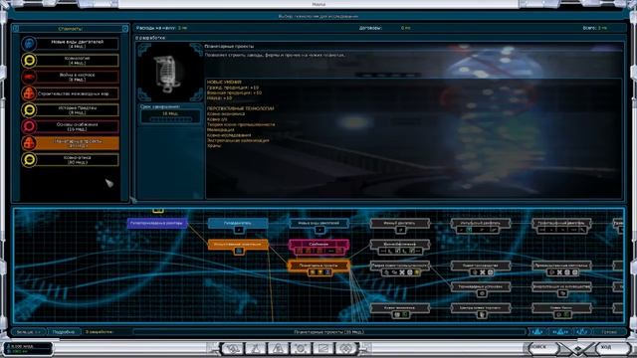
Task: Select Центры ксено торговли node in tree
Action: point(481,308)
